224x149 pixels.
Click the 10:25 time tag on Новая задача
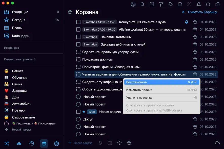[92, 112]
